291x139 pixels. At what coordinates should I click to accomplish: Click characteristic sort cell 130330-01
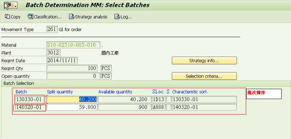[x=204, y=99]
